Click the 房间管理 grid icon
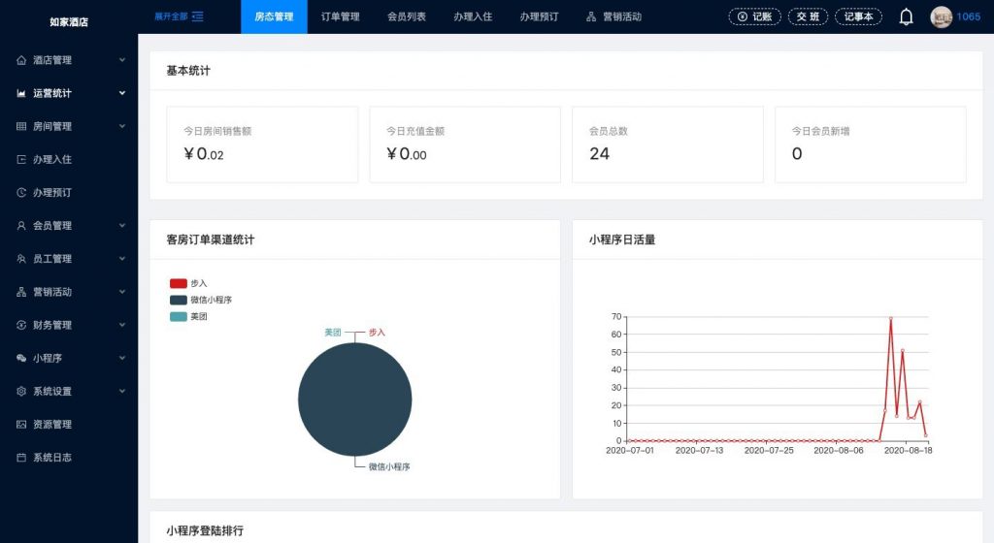This screenshot has width=994, height=543. [x=21, y=127]
